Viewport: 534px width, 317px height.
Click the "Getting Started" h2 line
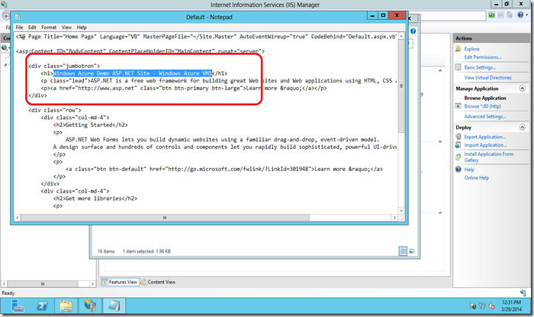[90, 125]
